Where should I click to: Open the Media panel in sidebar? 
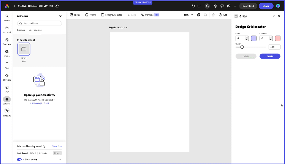click(7, 53)
